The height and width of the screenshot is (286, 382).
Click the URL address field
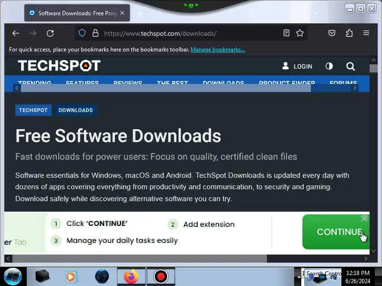190,33
